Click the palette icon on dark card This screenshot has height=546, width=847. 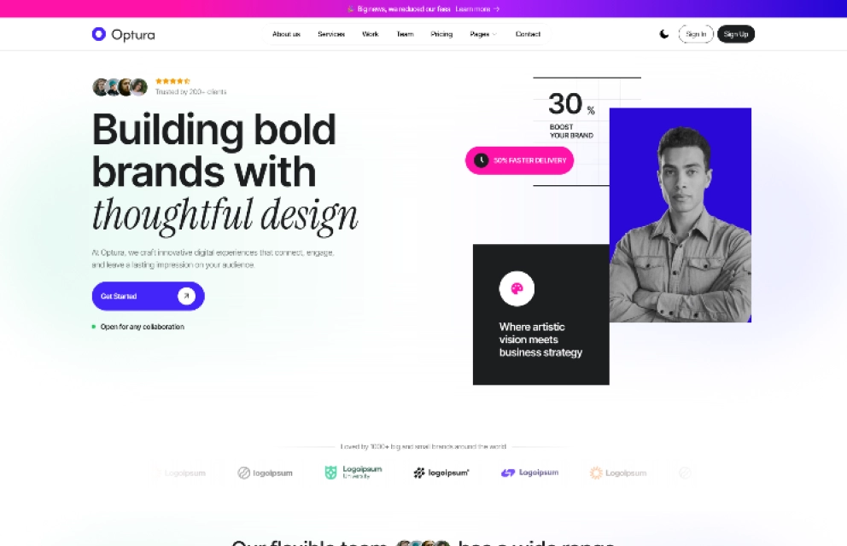pos(517,288)
